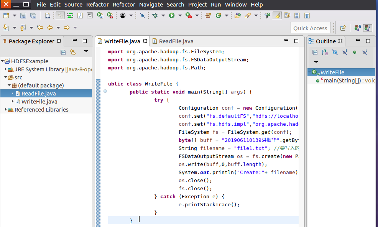The height and width of the screenshot is (227, 378).
Task: Open the Run dropdown arrow
Action: click(x=180, y=16)
